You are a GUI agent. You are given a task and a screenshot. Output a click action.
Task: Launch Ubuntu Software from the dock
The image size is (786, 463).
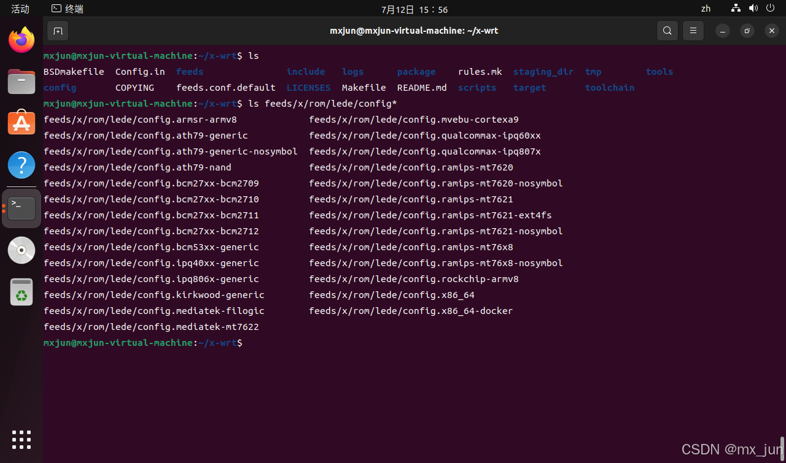(21, 123)
